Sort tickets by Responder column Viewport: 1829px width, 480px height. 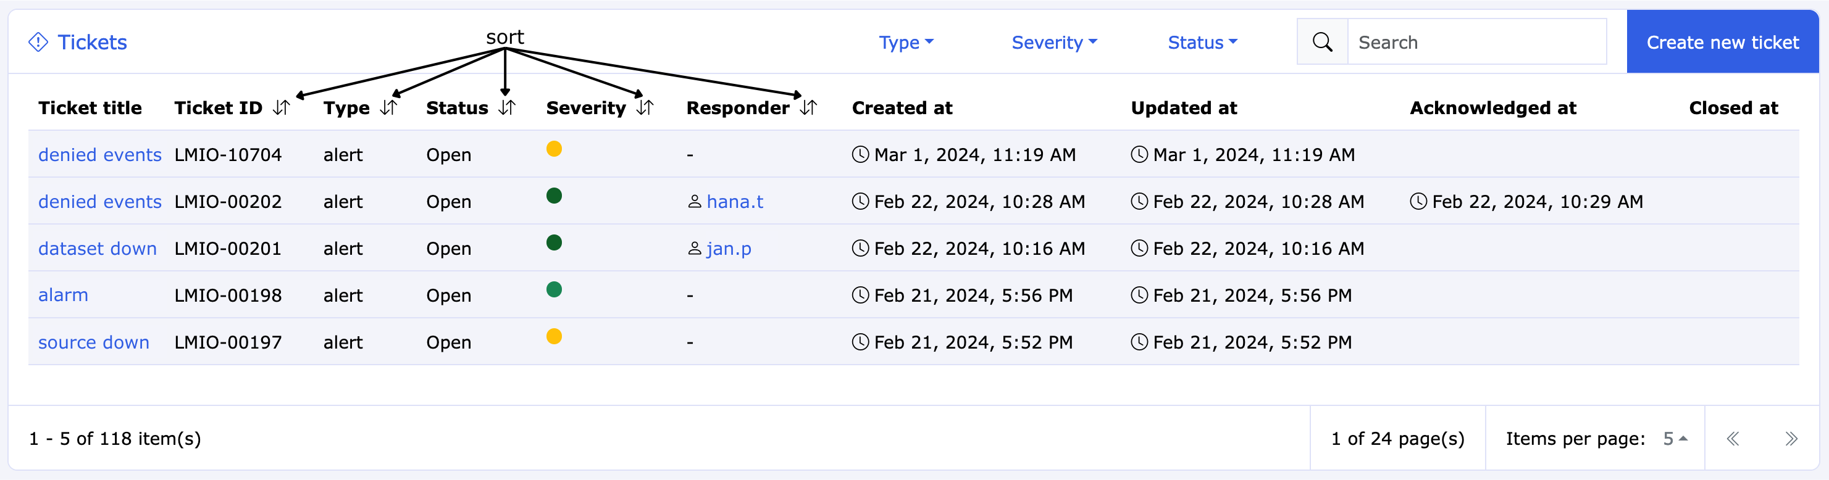pos(808,108)
